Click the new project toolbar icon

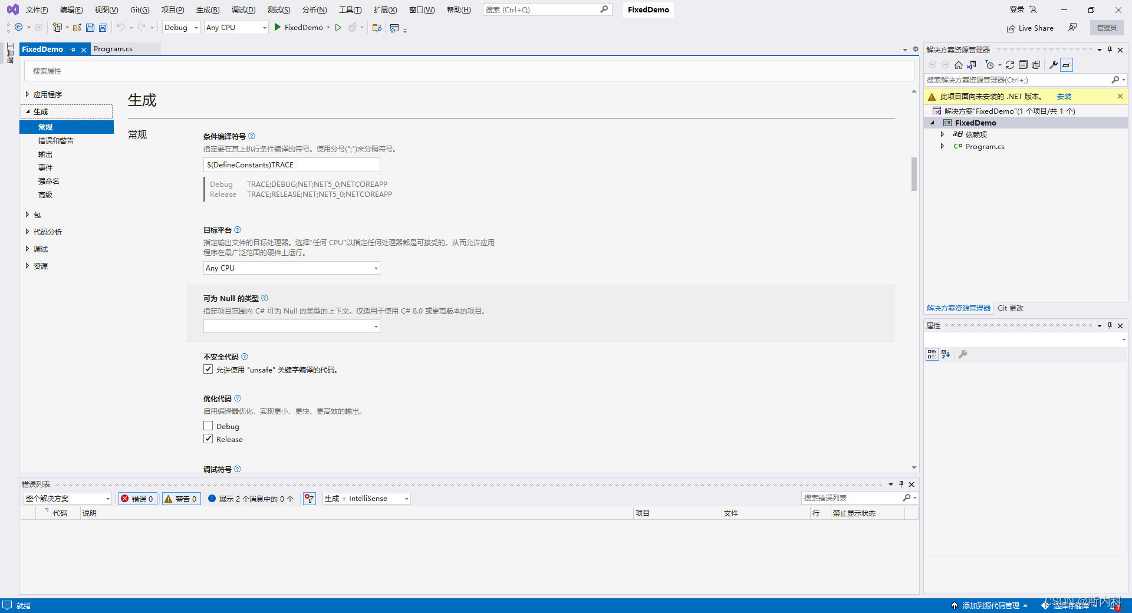pos(57,27)
